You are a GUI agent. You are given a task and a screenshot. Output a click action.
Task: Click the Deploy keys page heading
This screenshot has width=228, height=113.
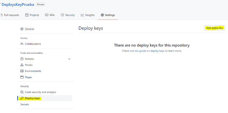pos(91,28)
